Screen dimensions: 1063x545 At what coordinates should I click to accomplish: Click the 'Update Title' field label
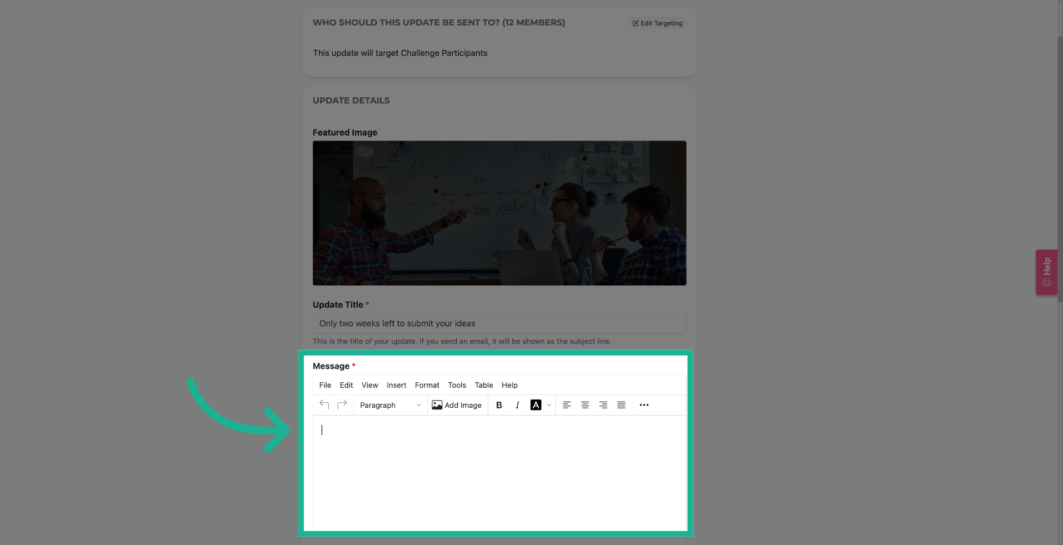coord(338,304)
